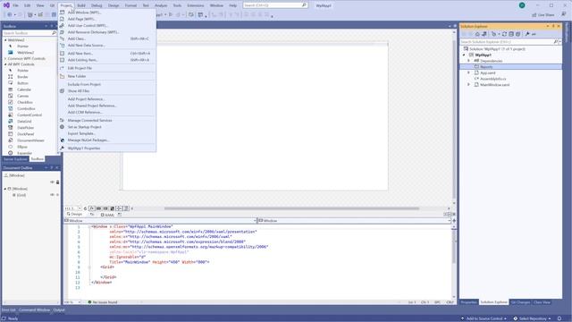Select the ContentControl item in Toolbox

click(29, 115)
